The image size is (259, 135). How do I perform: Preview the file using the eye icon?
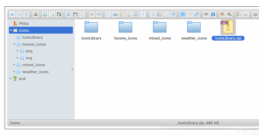coord(206,14)
